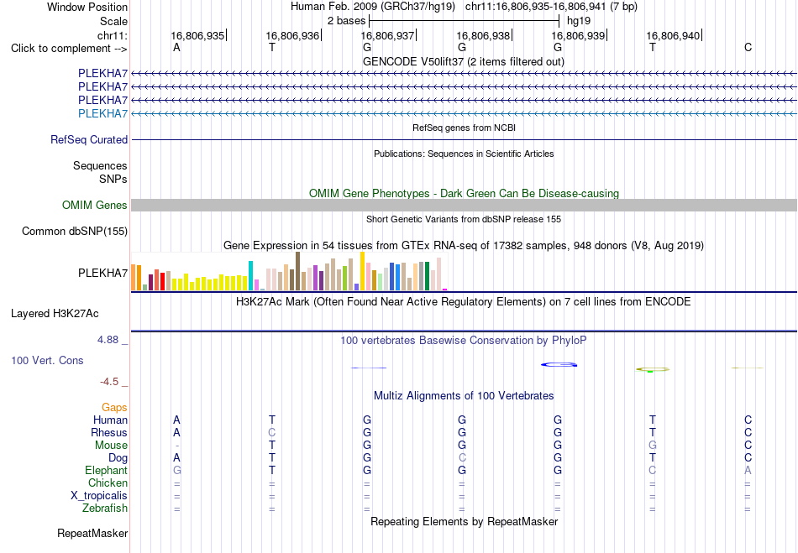
Task: Click the 'Layered H3K27Ac' label
Action: pyautogui.click(x=55, y=314)
